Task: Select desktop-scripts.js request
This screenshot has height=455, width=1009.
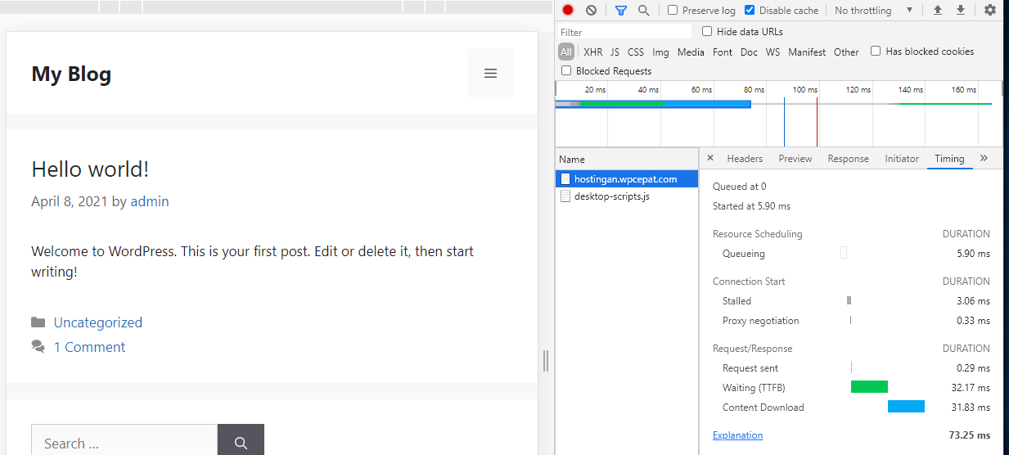Action: (611, 196)
